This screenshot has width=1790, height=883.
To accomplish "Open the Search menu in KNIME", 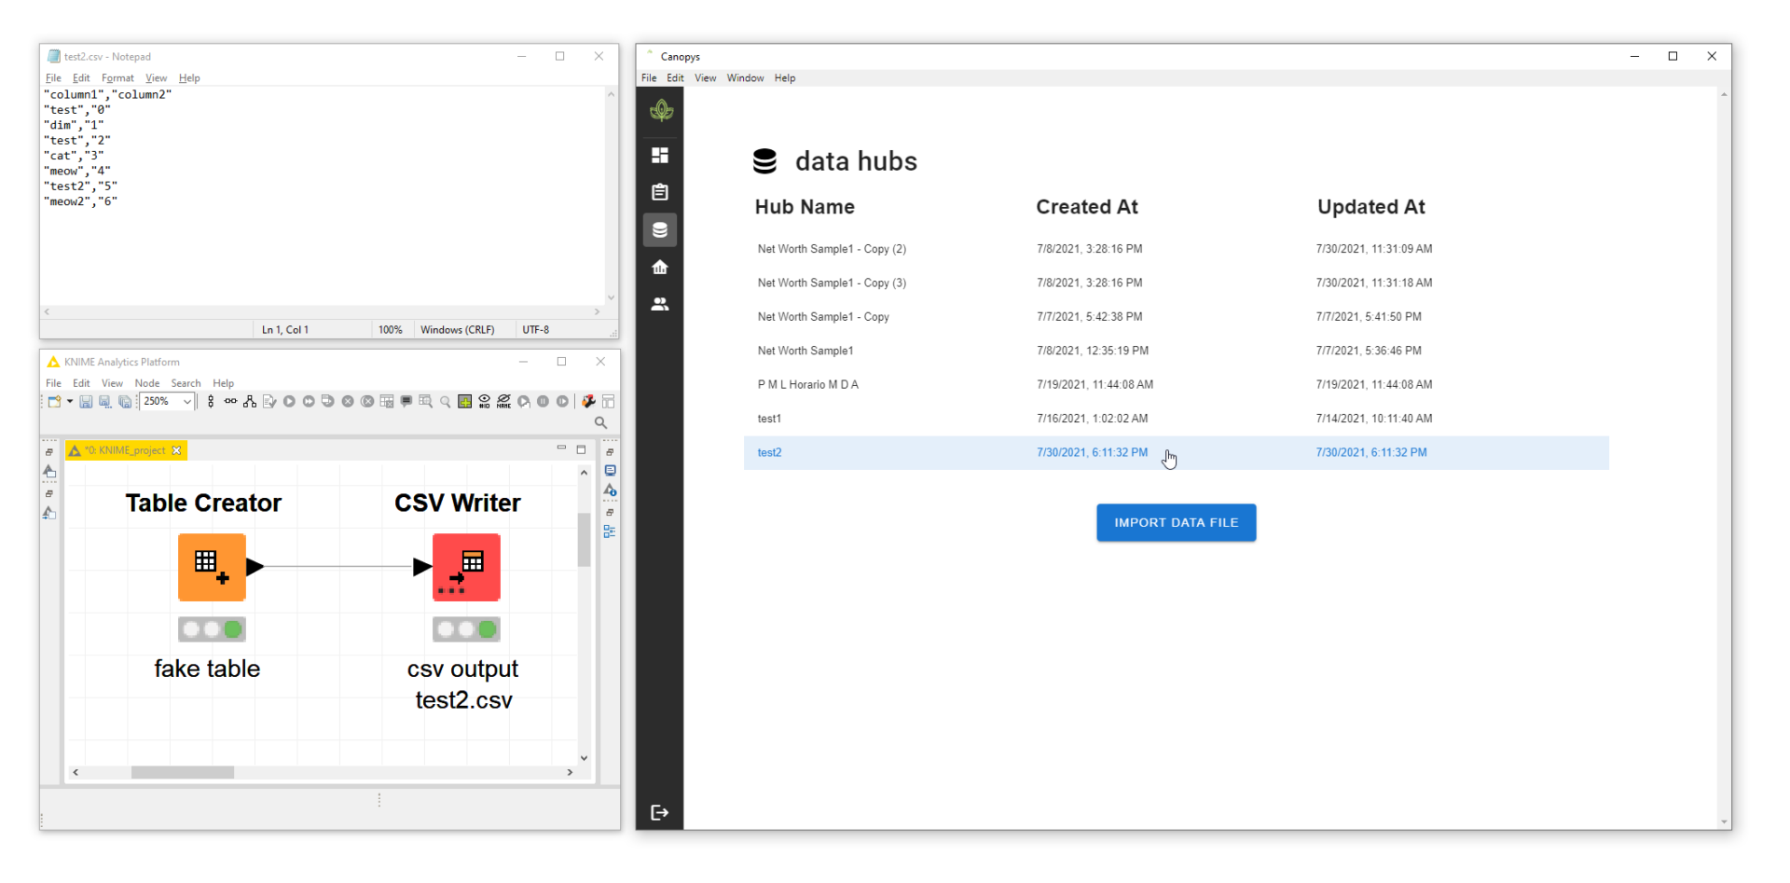I will tap(186, 383).
